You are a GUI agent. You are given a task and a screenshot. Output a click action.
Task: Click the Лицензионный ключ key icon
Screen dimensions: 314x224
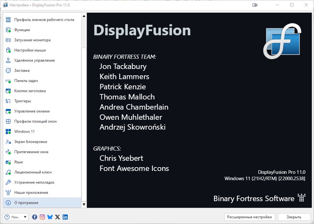pos(8,172)
